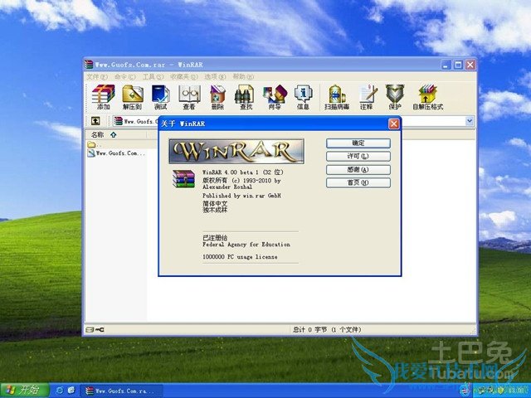The width and height of the screenshot is (531, 398).
Task: Open the 开始 Start menu button
Action: point(23,390)
